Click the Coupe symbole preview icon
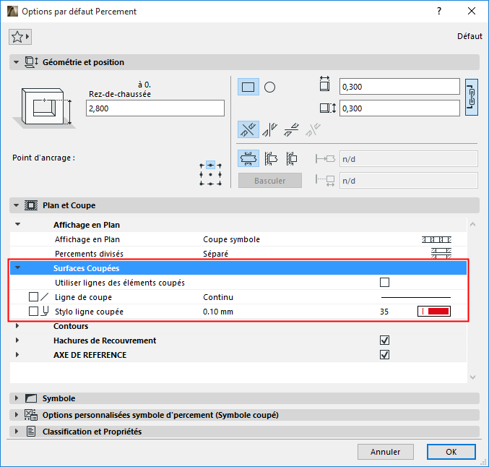The image size is (489, 467). point(436,239)
